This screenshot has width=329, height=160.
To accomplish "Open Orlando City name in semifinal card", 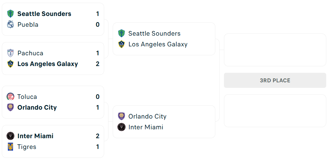I will coord(147,116).
